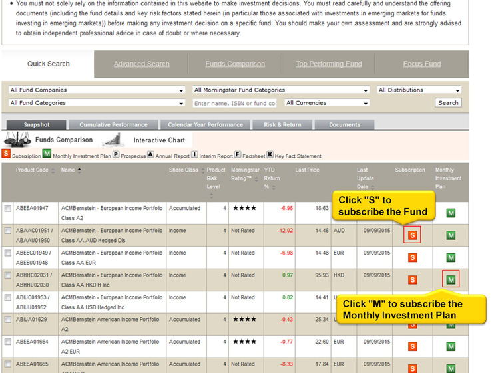Click legend Key Fact Statement K icon
The height and width of the screenshot is (373, 498).
(x=270, y=154)
